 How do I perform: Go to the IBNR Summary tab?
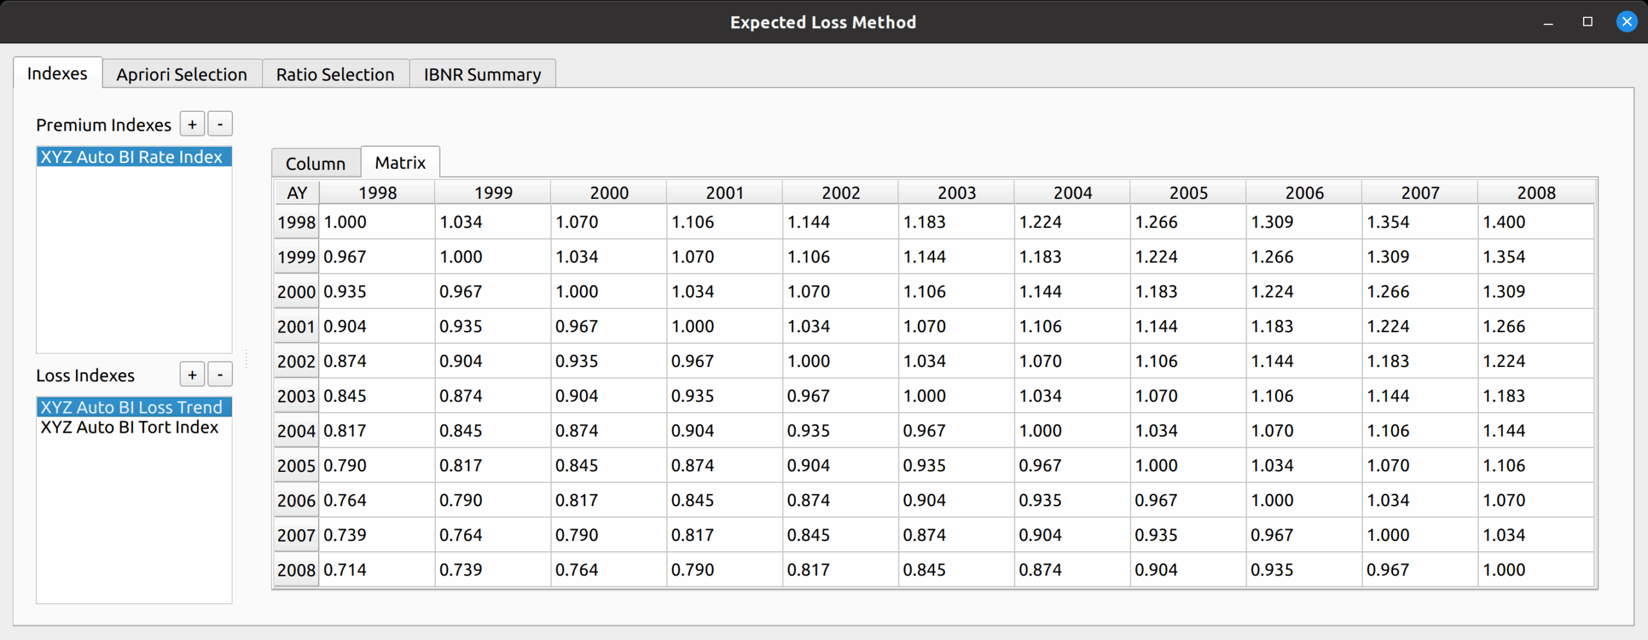[482, 75]
